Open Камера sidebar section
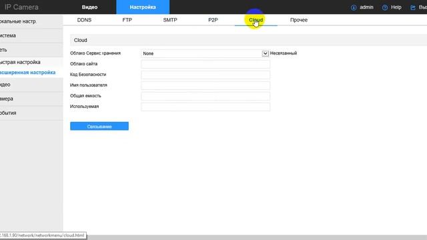This screenshot has width=427, height=240. (31, 99)
